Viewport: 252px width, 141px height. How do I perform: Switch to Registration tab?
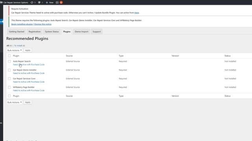coord(35,32)
